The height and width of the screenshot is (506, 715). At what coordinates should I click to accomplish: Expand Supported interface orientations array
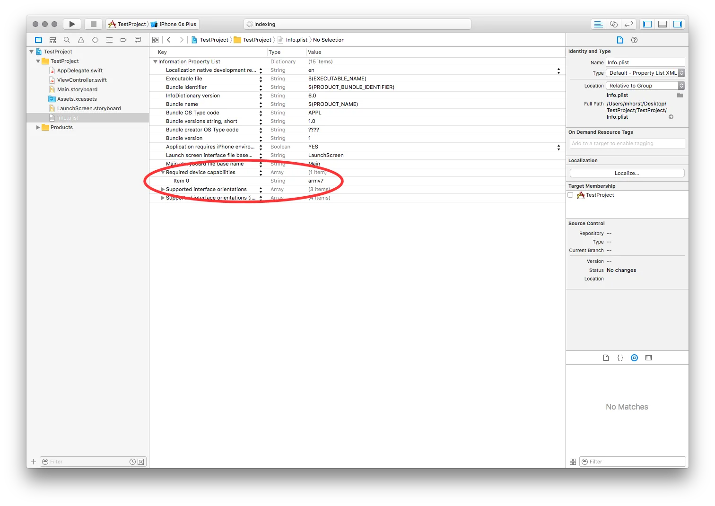(x=163, y=189)
